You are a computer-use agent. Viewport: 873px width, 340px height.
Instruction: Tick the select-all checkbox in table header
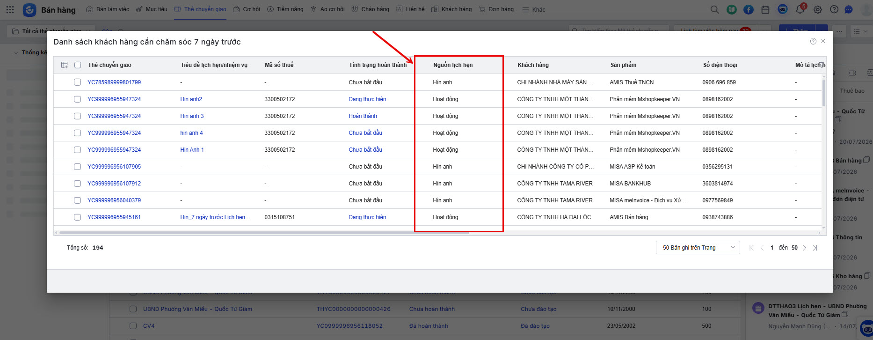tap(78, 65)
